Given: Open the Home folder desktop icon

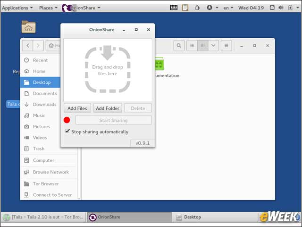Looking at the screenshot, I should (28, 26).
